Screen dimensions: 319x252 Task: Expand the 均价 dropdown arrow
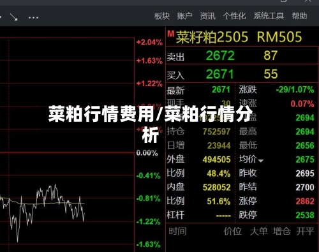pyautogui.click(x=261, y=161)
